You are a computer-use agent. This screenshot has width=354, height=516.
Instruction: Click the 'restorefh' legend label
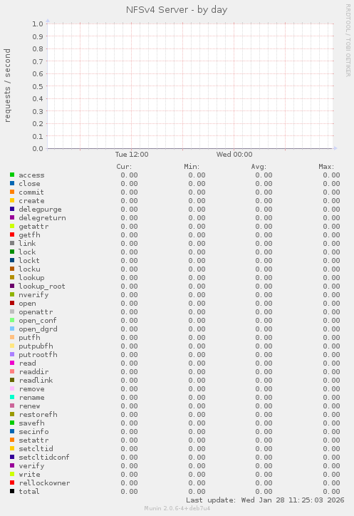tap(38, 415)
